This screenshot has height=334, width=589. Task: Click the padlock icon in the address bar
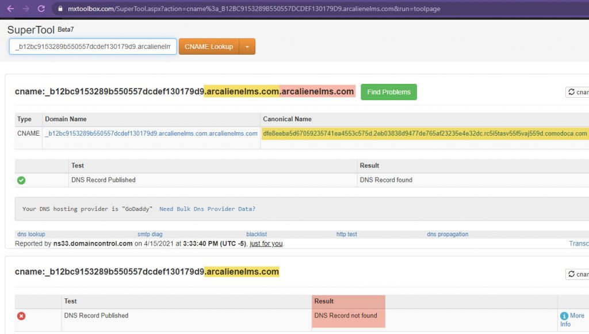tap(60, 9)
